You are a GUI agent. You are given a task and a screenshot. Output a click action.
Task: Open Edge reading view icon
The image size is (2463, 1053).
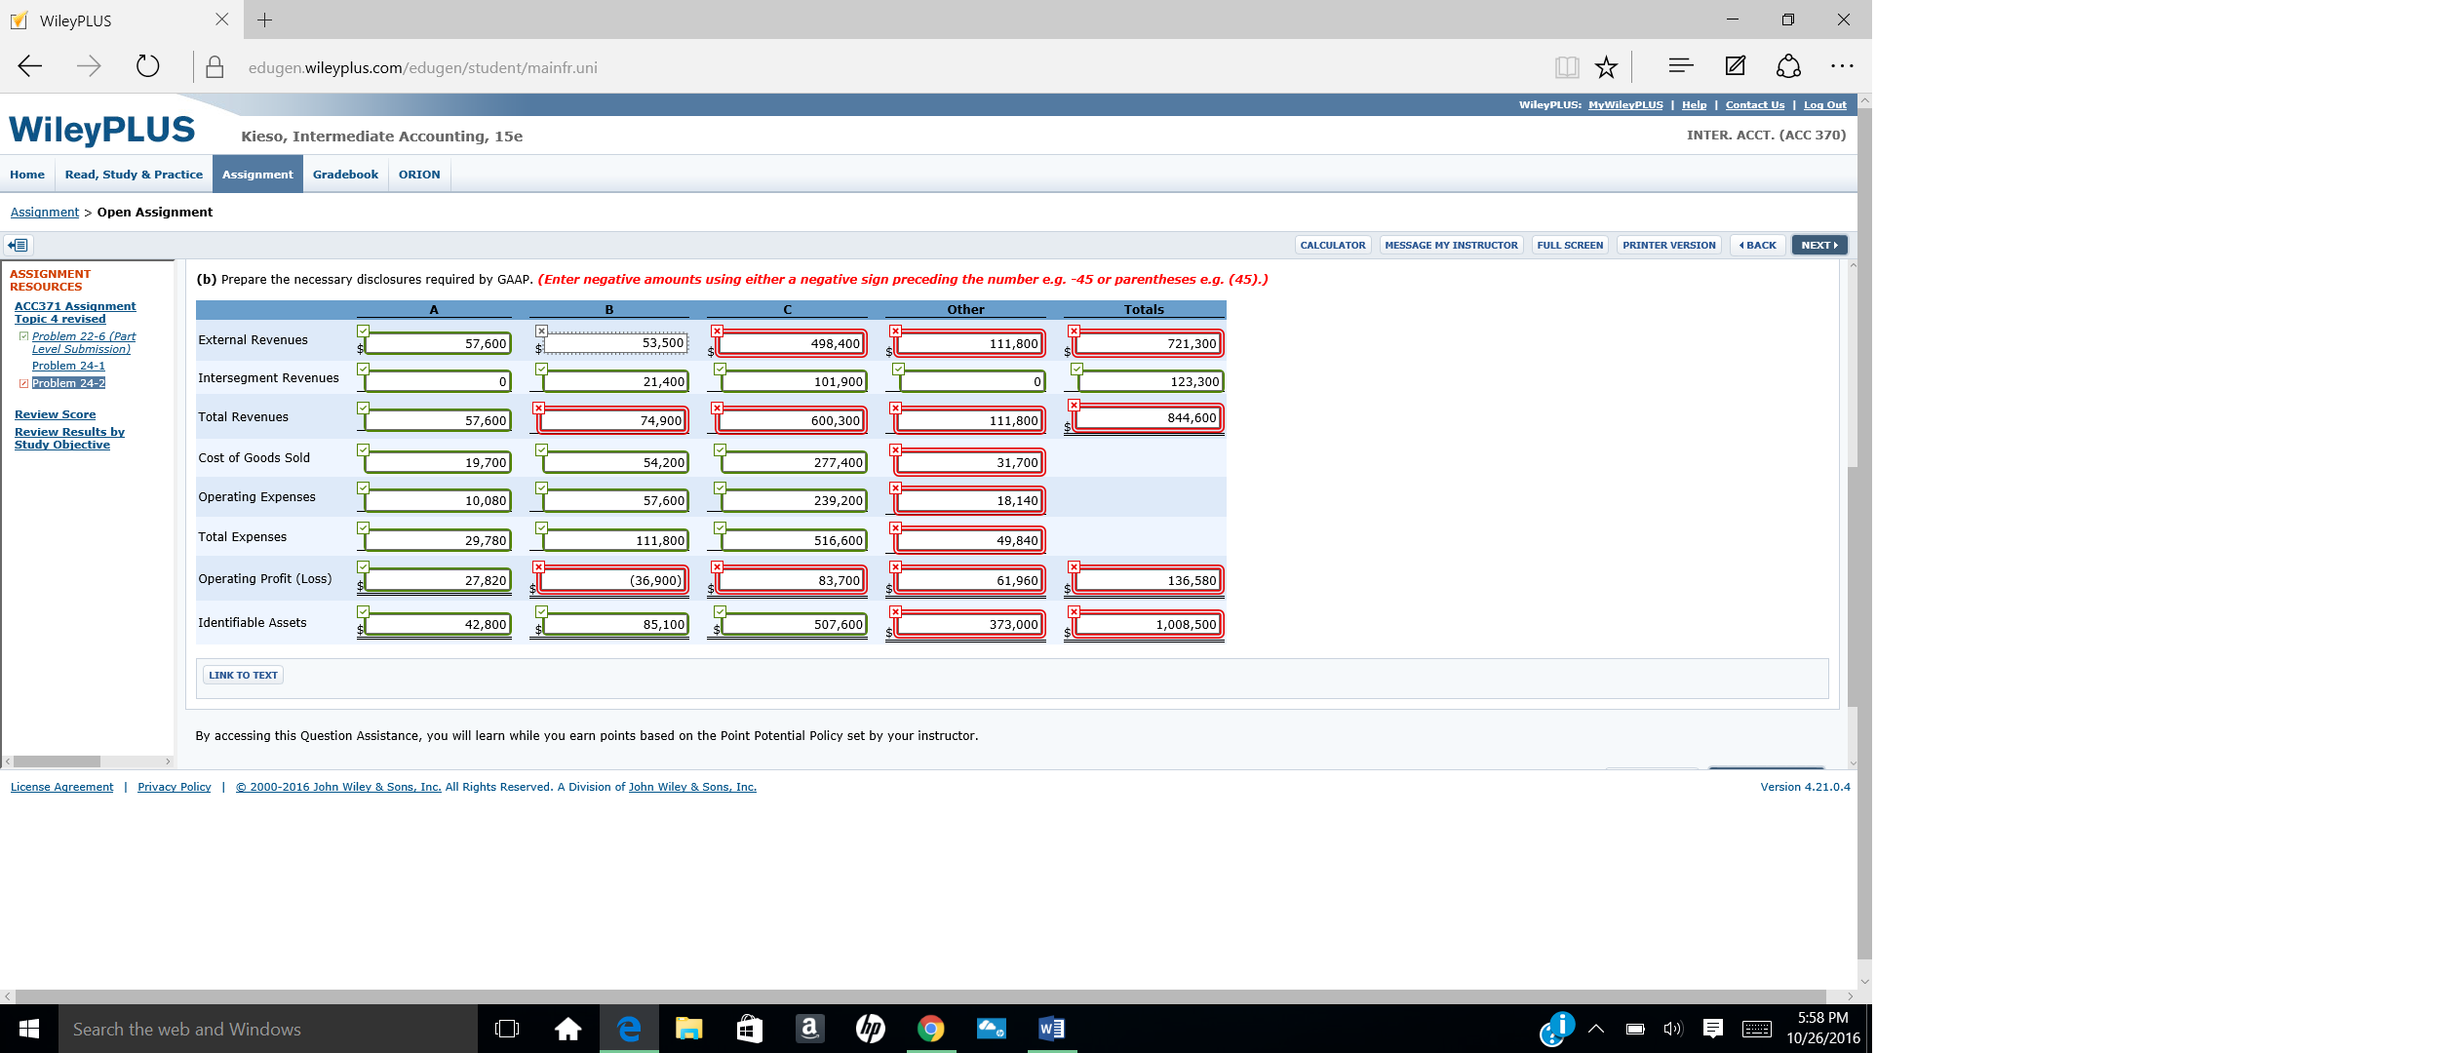1567,67
